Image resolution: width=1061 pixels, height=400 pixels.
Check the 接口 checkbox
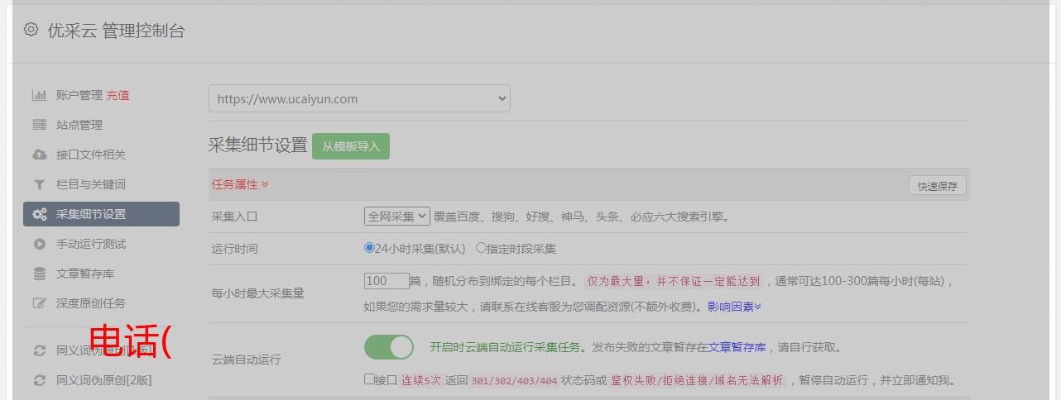pyautogui.click(x=369, y=379)
